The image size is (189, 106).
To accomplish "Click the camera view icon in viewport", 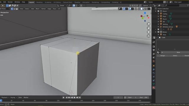I will pyautogui.click(x=149, y=32).
